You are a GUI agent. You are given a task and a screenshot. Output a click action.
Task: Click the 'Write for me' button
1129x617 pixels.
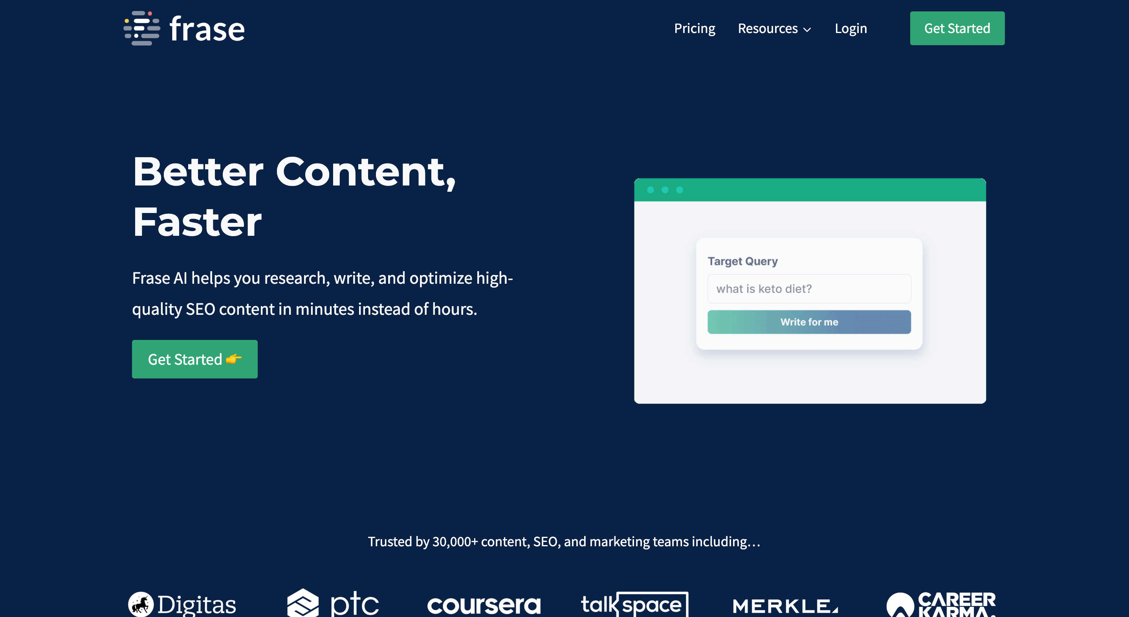pyautogui.click(x=808, y=321)
